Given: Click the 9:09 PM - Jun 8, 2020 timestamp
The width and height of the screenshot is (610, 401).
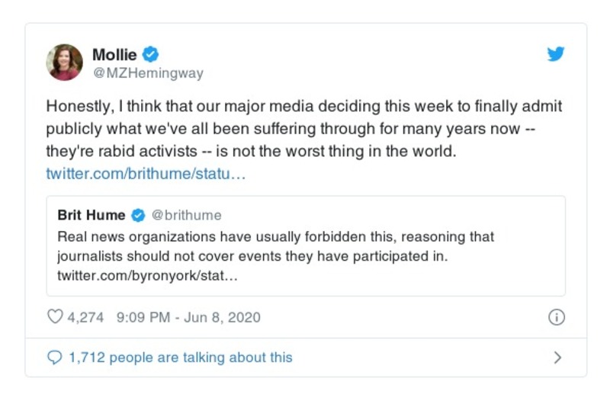Looking at the screenshot, I should pyautogui.click(x=188, y=317).
